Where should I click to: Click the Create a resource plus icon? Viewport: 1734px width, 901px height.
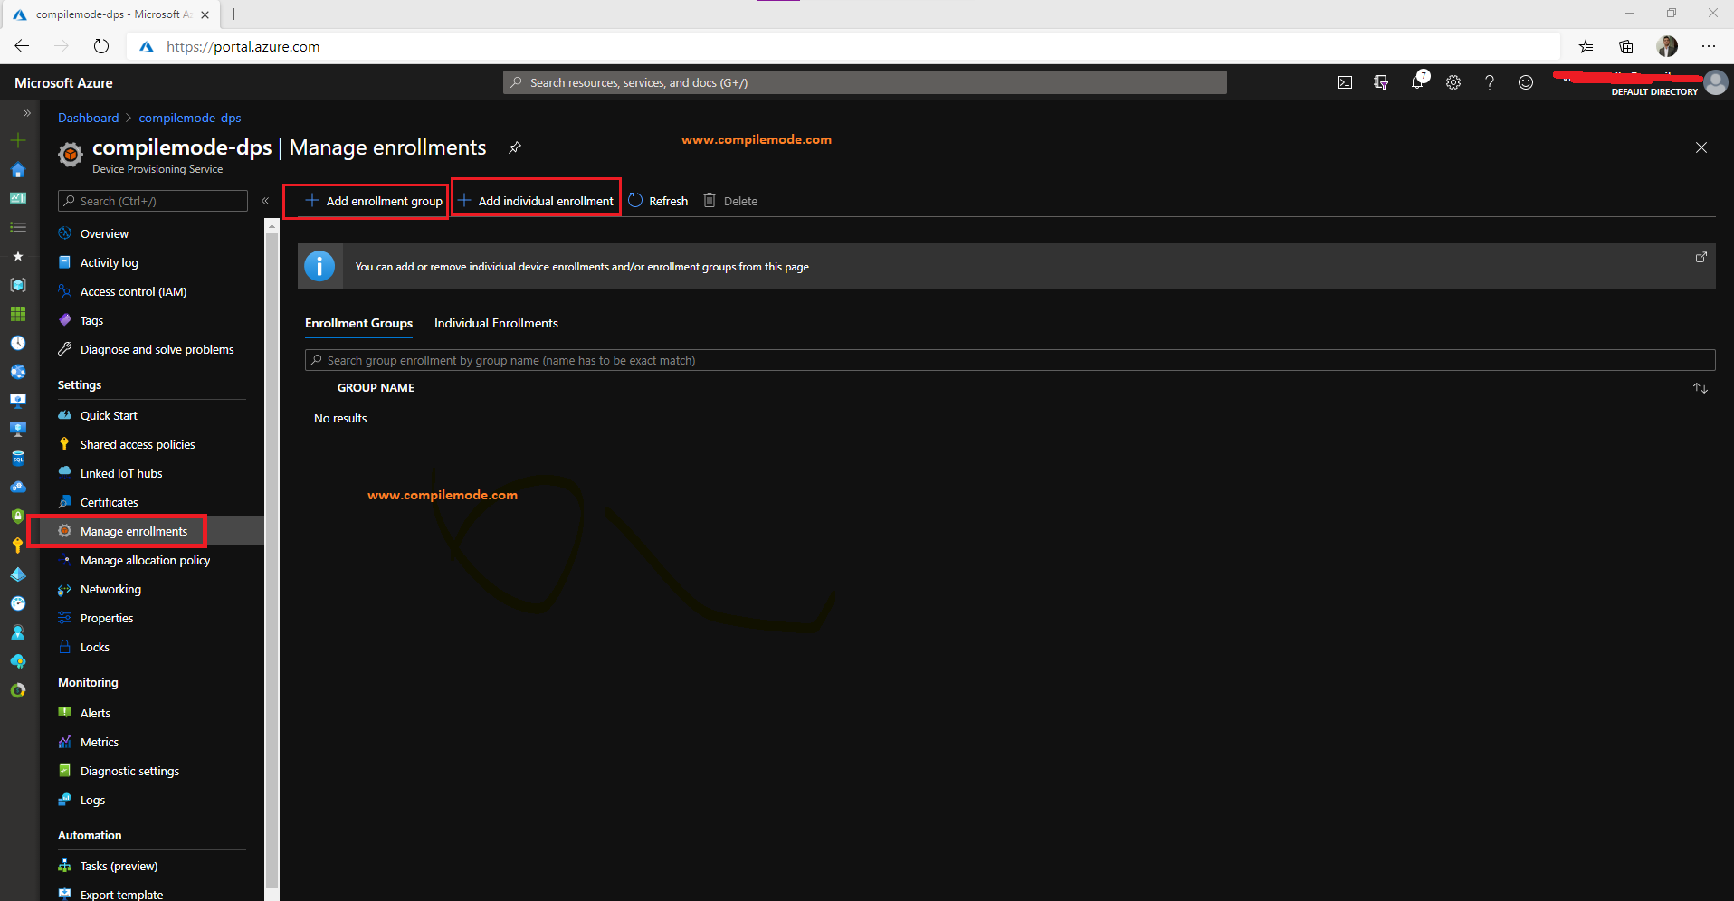[x=18, y=140]
